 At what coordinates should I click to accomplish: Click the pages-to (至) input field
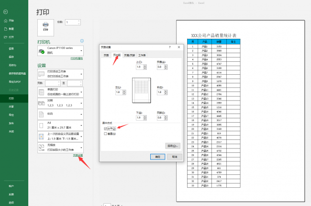pyautogui.click(x=73, y=83)
